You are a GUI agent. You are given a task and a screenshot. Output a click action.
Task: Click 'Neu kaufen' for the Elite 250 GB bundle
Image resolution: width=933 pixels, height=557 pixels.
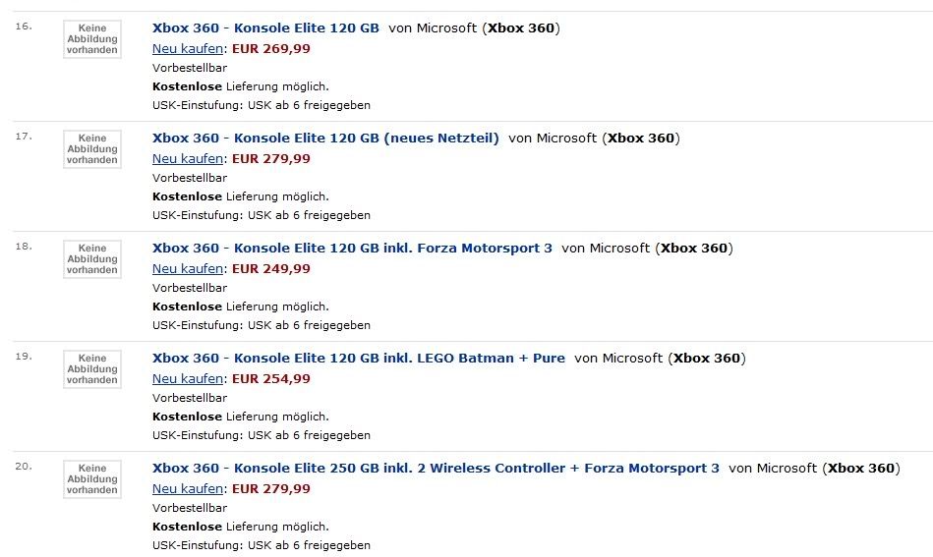point(188,488)
